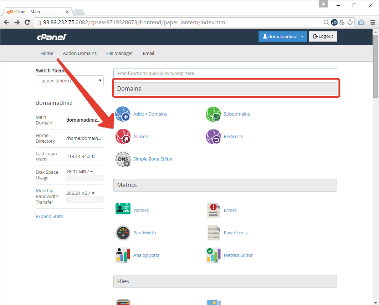
Task: Collapse the Metrics section header
Action: pos(225,185)
